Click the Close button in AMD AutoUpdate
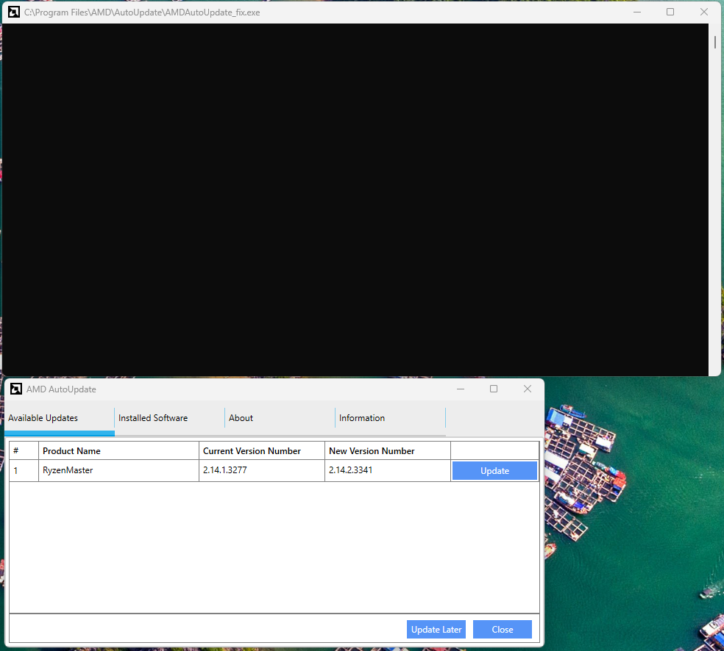The height and width of the screenshot is (651, 724). coord(503,630)
